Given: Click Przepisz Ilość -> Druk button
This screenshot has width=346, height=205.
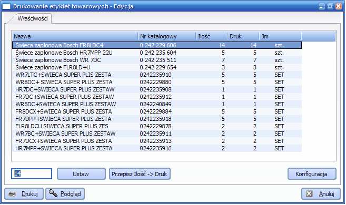Looking at the screenshot, I should (140, 174).
